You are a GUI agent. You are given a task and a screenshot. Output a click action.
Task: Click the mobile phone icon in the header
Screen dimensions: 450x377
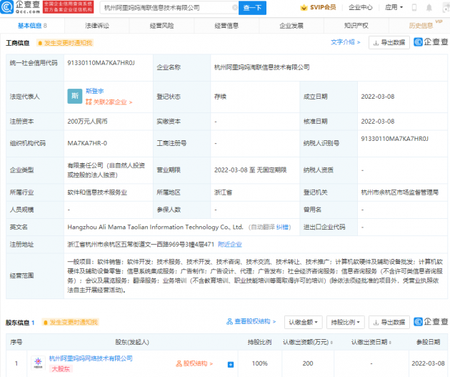(414, 7)
